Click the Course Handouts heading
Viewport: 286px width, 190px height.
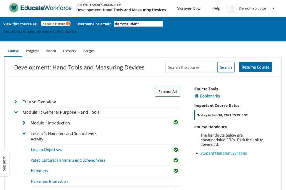[x=210, y=127]
